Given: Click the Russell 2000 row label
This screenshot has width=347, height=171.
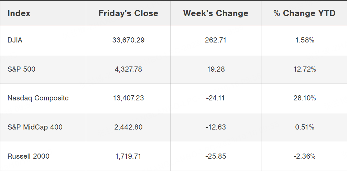Looking at the screenshot, I should 28,156.
